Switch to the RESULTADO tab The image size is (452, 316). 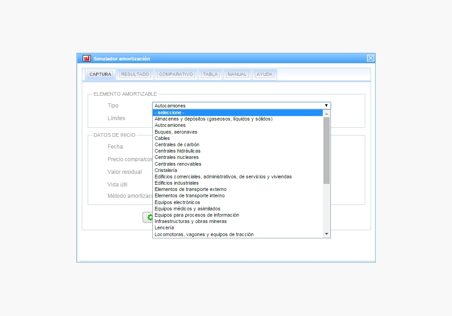click(x=135, y=74)
